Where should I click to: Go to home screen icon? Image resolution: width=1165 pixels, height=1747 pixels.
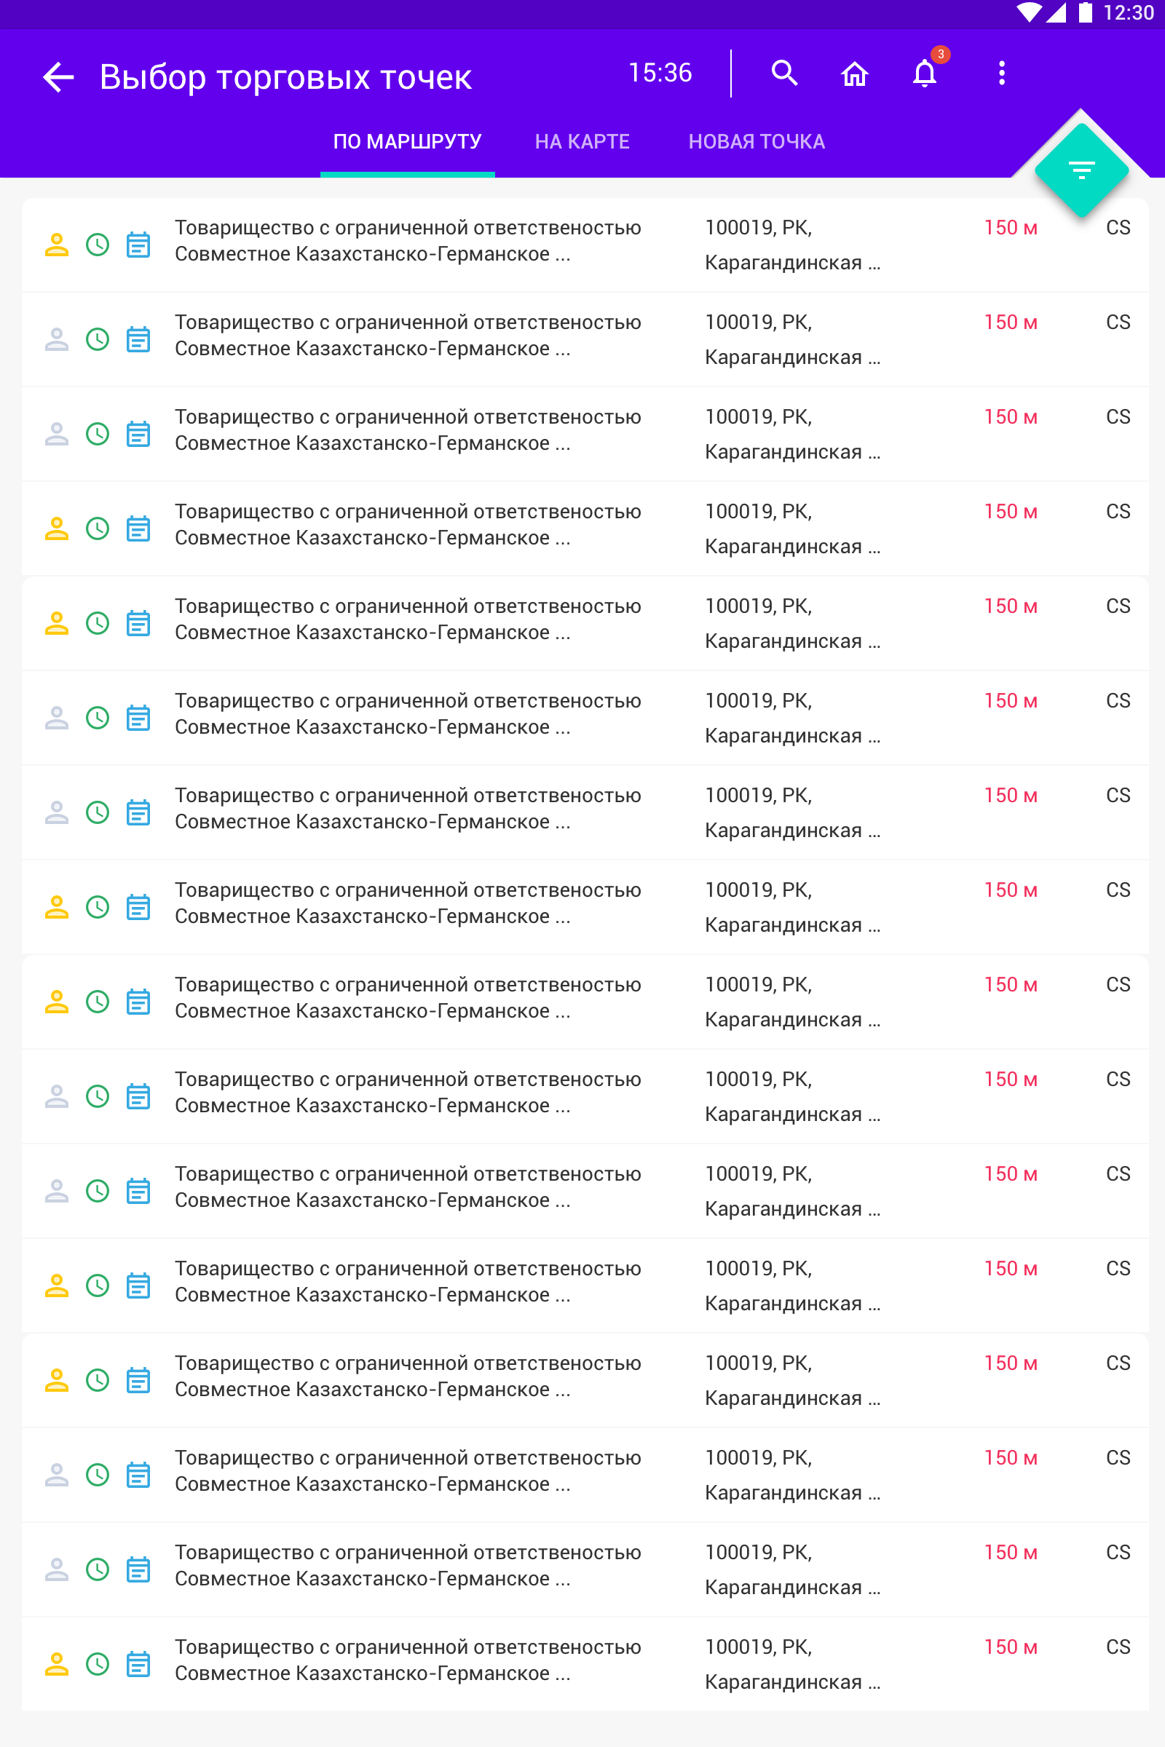[x=854, y=74]
